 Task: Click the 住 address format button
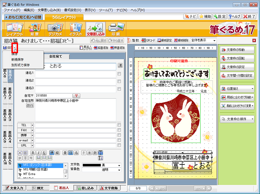(x=71, y=153)
